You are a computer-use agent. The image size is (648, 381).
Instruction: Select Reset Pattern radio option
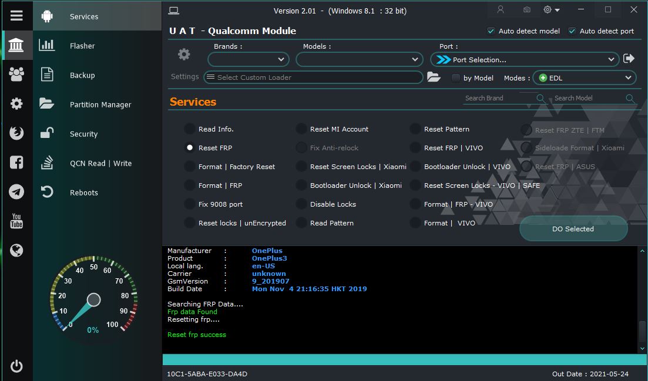click(x=415, y=129)
